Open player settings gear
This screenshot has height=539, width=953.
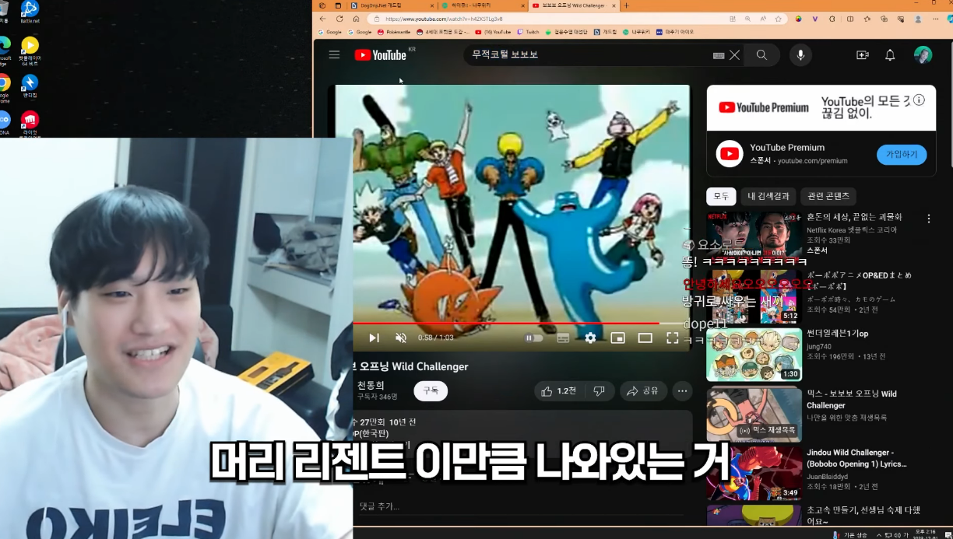pyautogui.click(x=590, y=338)
